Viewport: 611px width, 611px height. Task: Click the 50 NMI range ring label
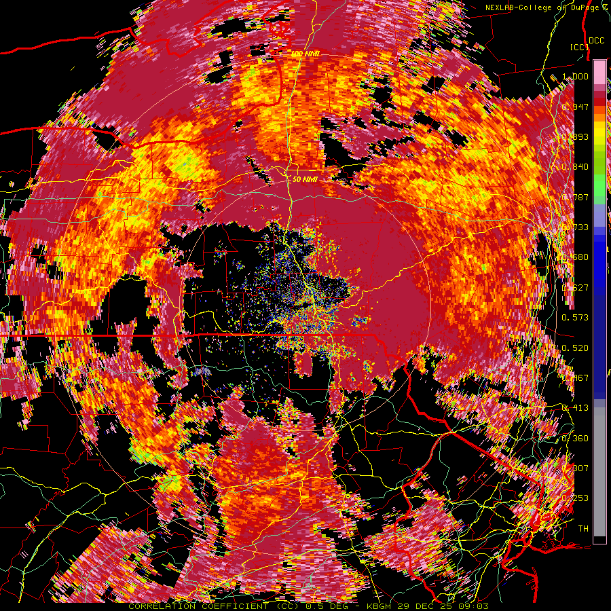click(305, 180)
